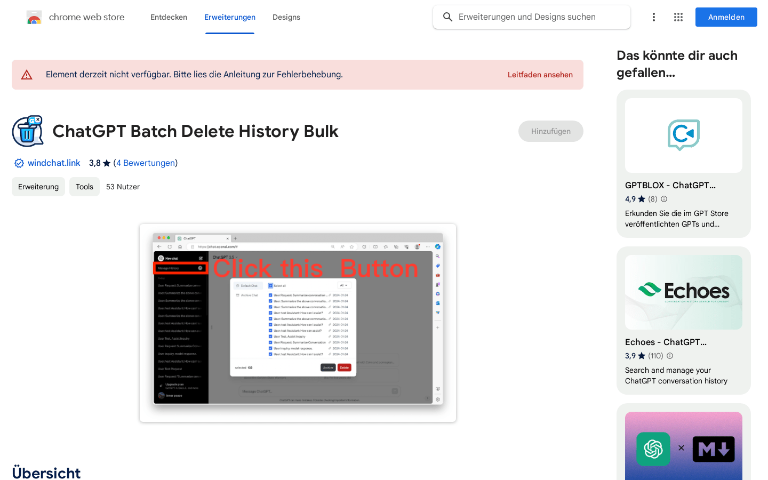Open the Echoes - ChatGPT recommendation title
Screen dimensions: 768x480
[666, 342]
